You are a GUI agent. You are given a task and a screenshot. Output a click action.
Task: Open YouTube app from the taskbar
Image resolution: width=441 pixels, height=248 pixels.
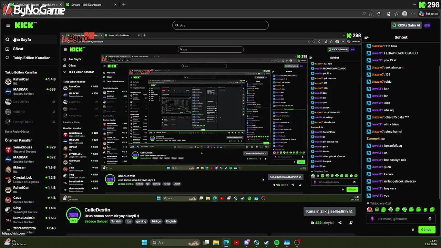point(236,242)
